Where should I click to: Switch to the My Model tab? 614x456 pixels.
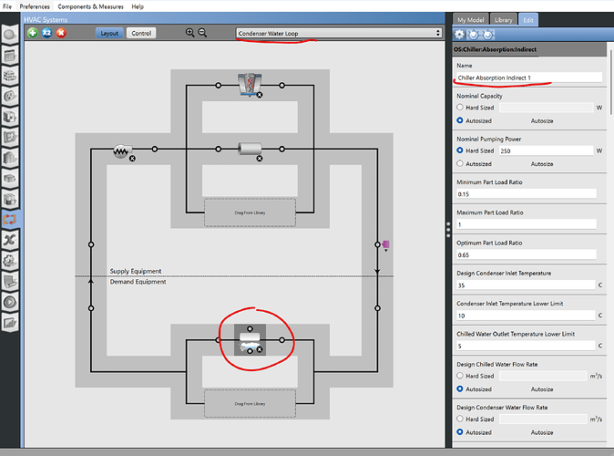[471, 19]
